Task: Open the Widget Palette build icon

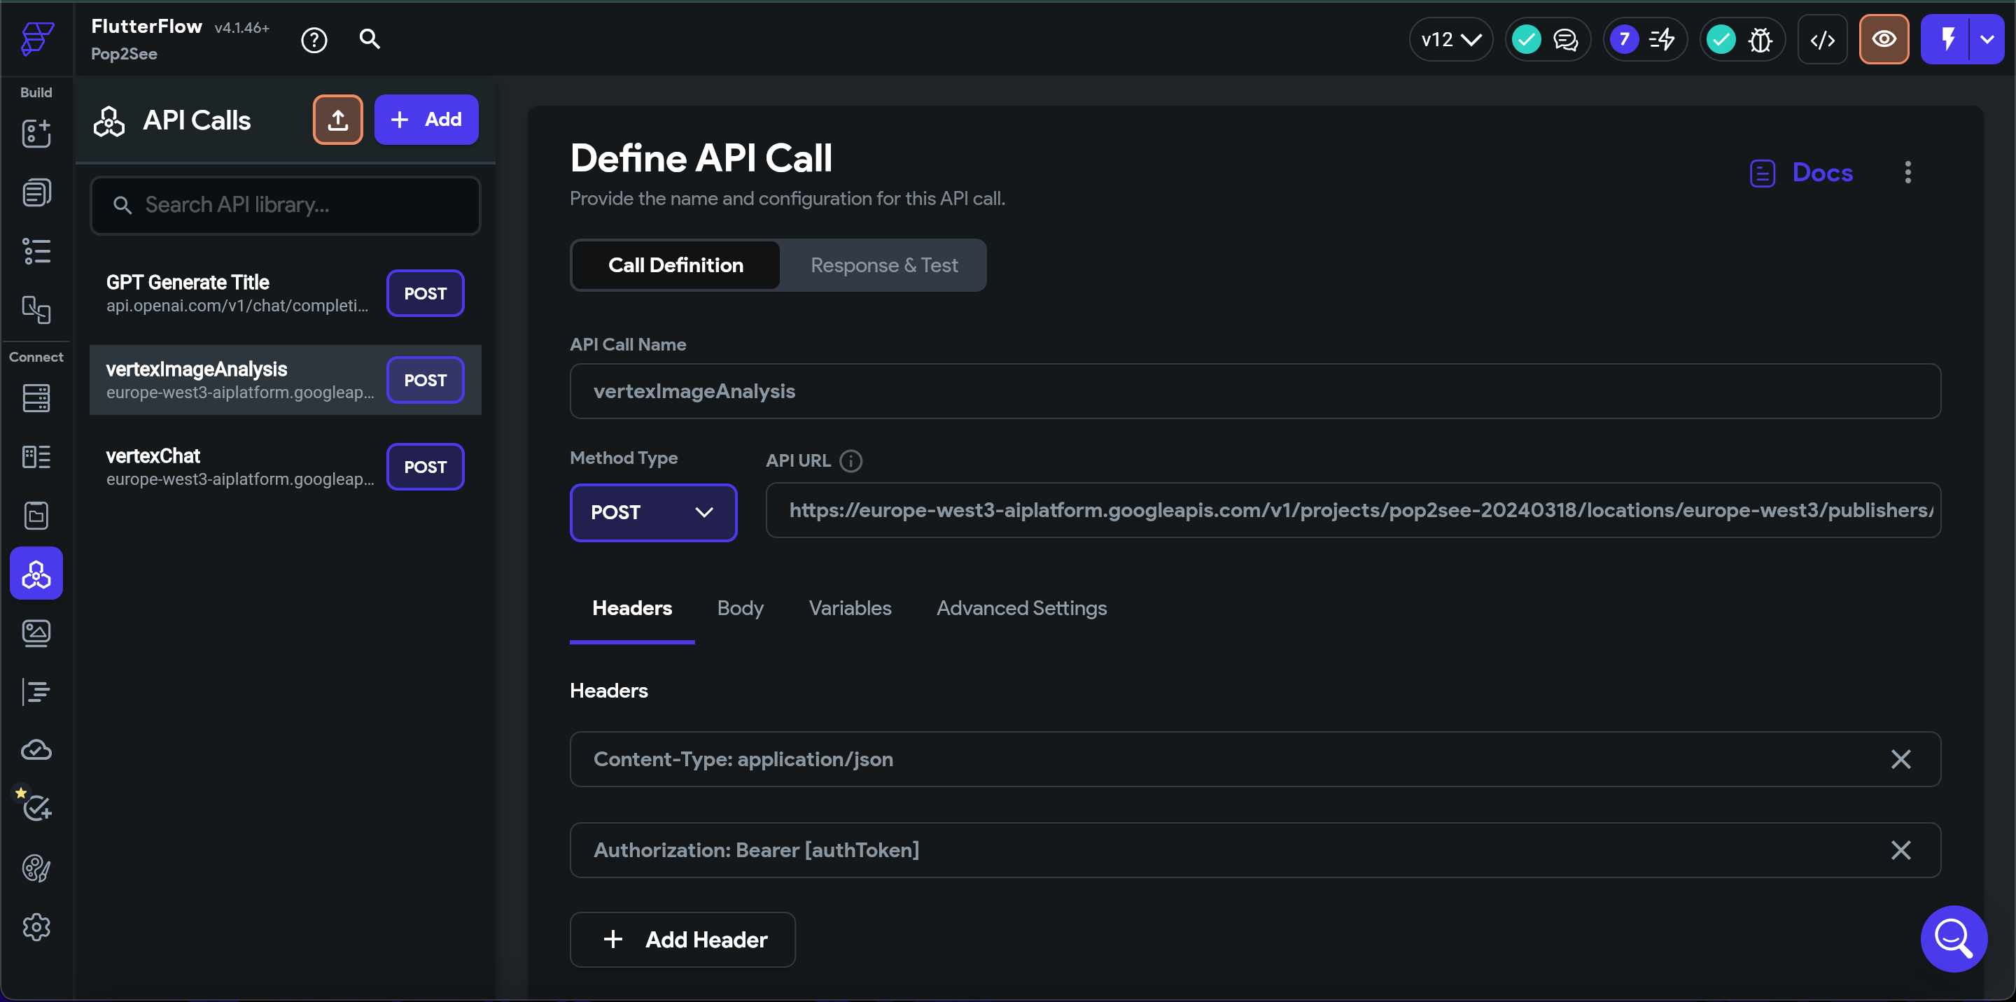Action: tap(36, 134)
